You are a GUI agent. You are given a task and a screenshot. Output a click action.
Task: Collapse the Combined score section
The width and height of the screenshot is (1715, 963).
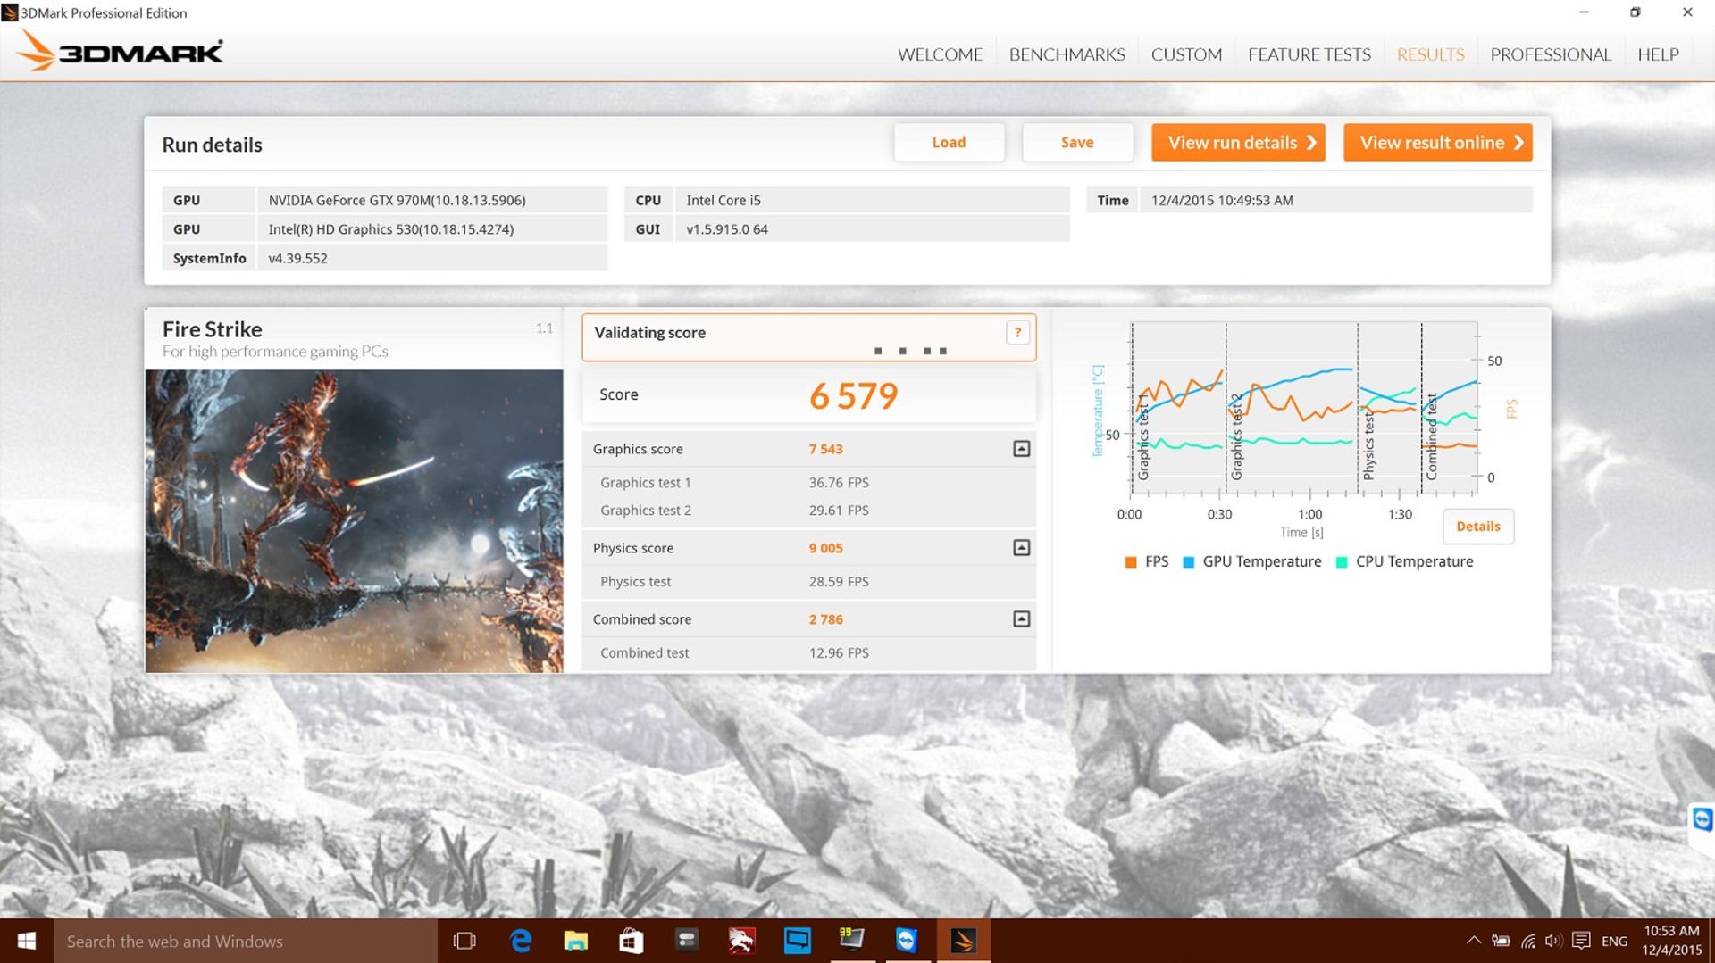click(1021, 619)
